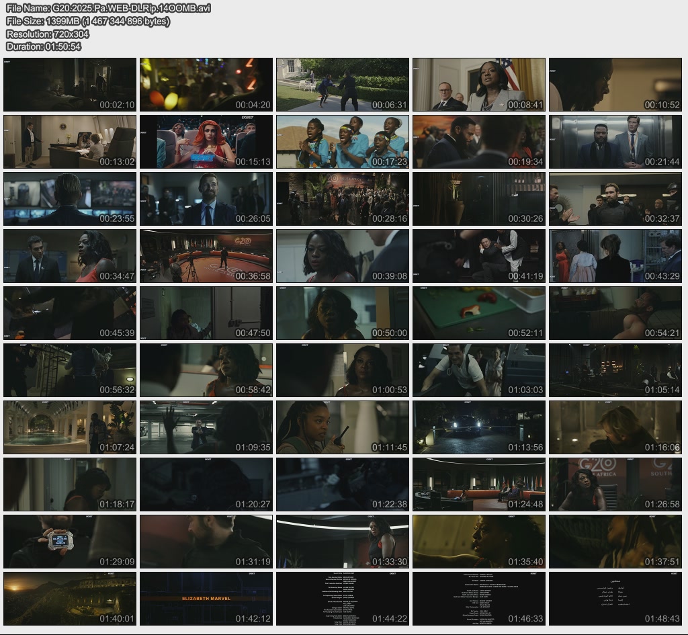Click the thumbnail timestamped 00:43:29
Image resolution: width=688 pixels, height=635 pixels.
pos(615,256)
